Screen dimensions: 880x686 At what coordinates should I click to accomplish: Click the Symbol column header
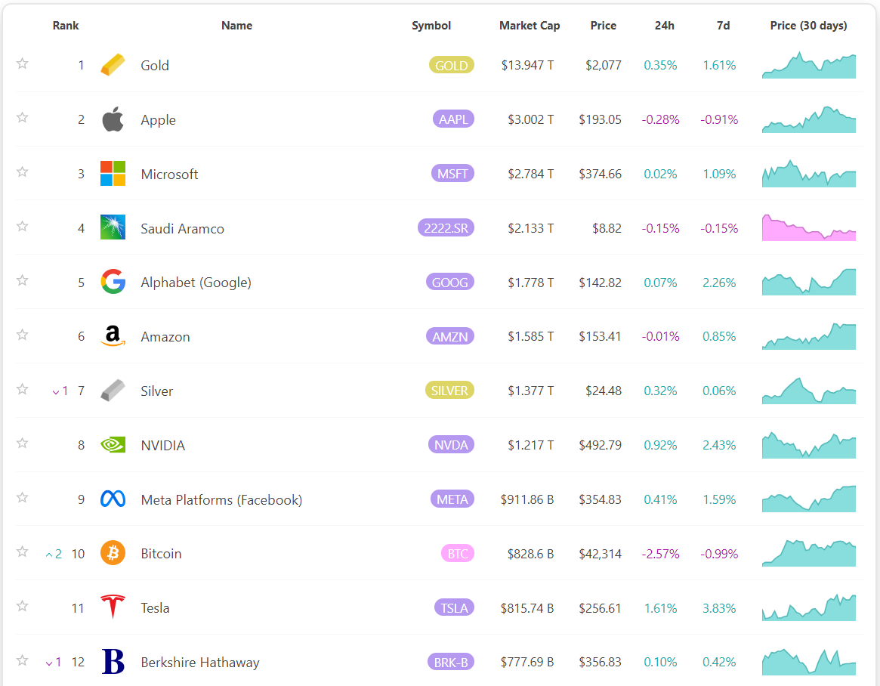431,26
